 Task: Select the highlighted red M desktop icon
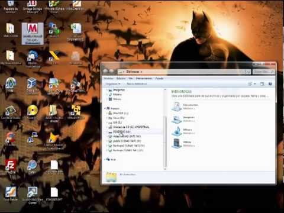pos(33,33)
